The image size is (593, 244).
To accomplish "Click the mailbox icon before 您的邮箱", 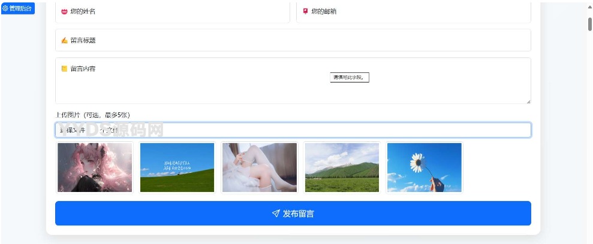I will 305,11.
